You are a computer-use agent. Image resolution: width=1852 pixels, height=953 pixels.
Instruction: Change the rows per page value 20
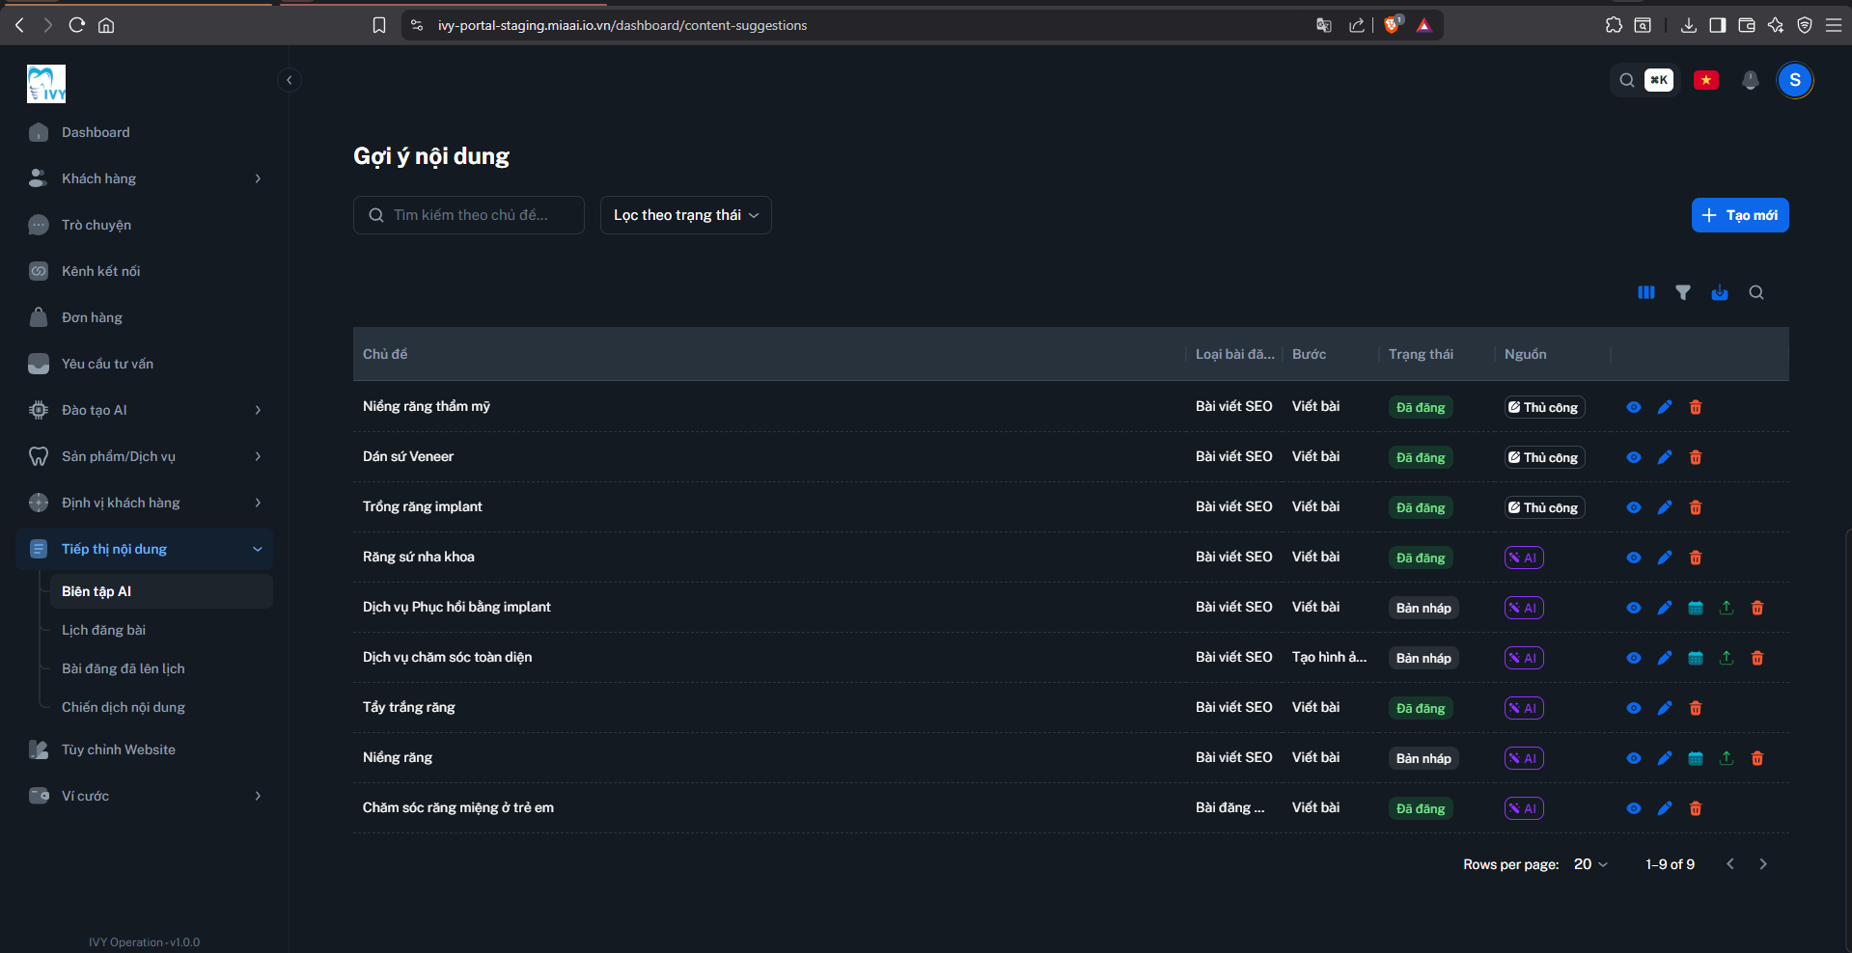(1590, 864)
